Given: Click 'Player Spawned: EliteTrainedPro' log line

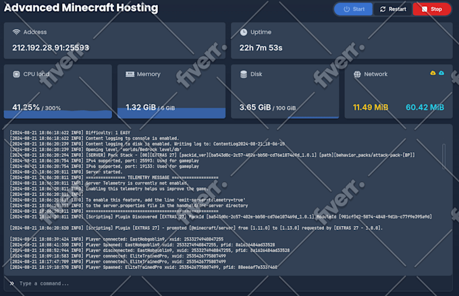Looking at the screenshot, I should point(143,267).
